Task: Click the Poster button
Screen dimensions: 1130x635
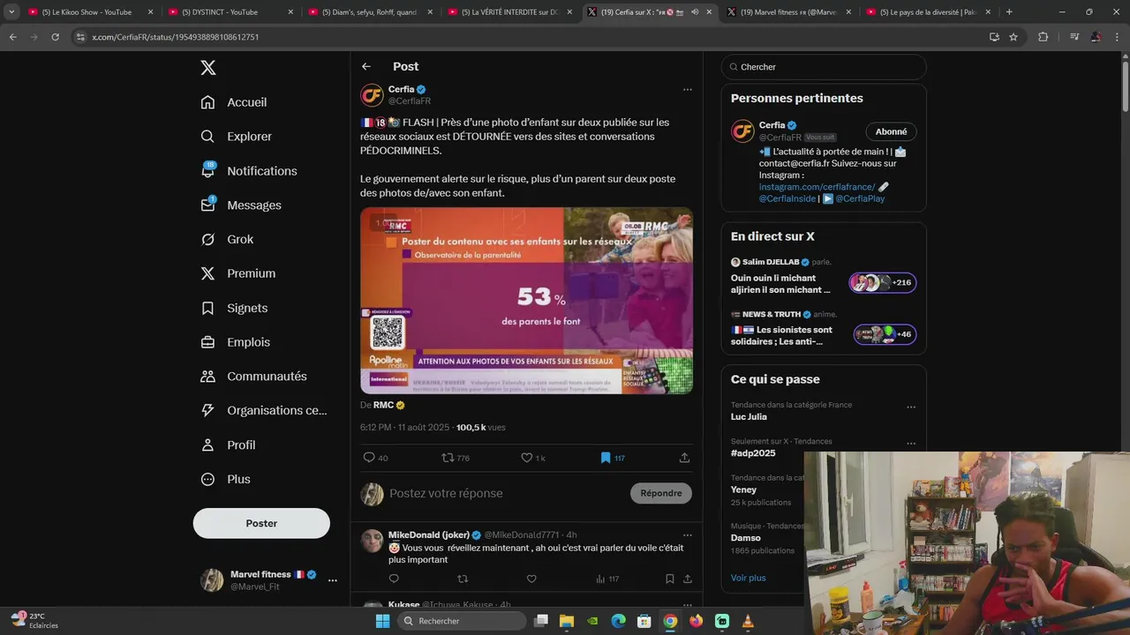Action: [x=261, y=523]
